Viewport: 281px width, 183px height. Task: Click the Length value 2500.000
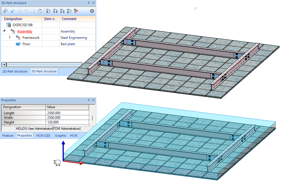click(x=68, y=113)
